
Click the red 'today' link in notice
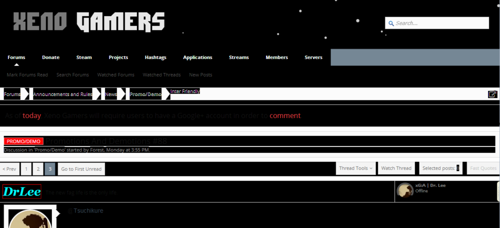tap(31, 115)
